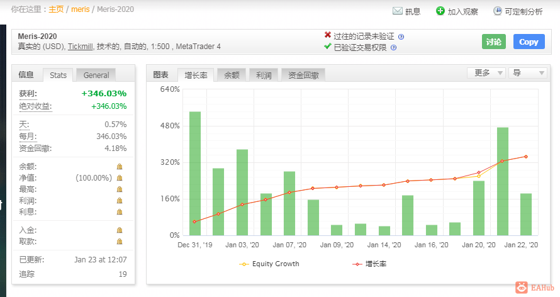The height and width of the screenshot is (297, 560).
Task: Open the 更多 dropdown menu
Action: 485,73
